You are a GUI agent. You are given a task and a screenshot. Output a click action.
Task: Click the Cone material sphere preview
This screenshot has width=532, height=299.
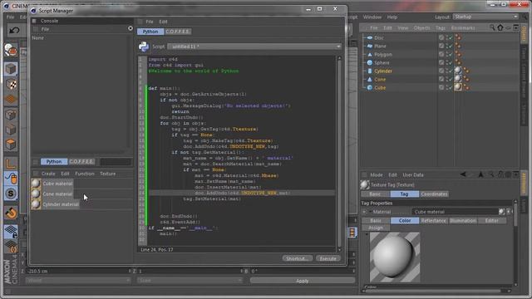(36, 194)
